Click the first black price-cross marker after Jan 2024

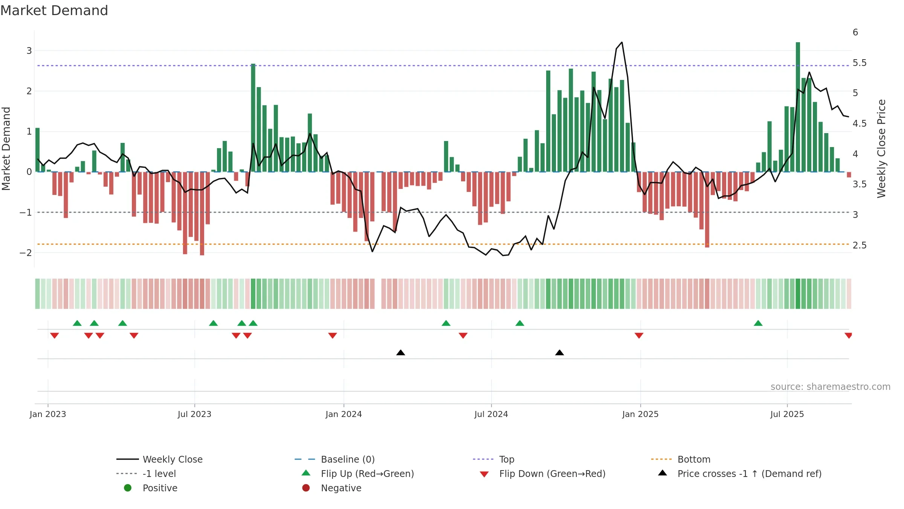[401, 353]
